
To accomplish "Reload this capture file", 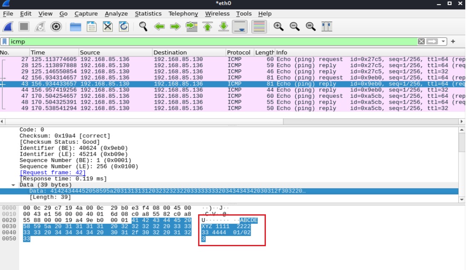I will [x=124, y=26].
